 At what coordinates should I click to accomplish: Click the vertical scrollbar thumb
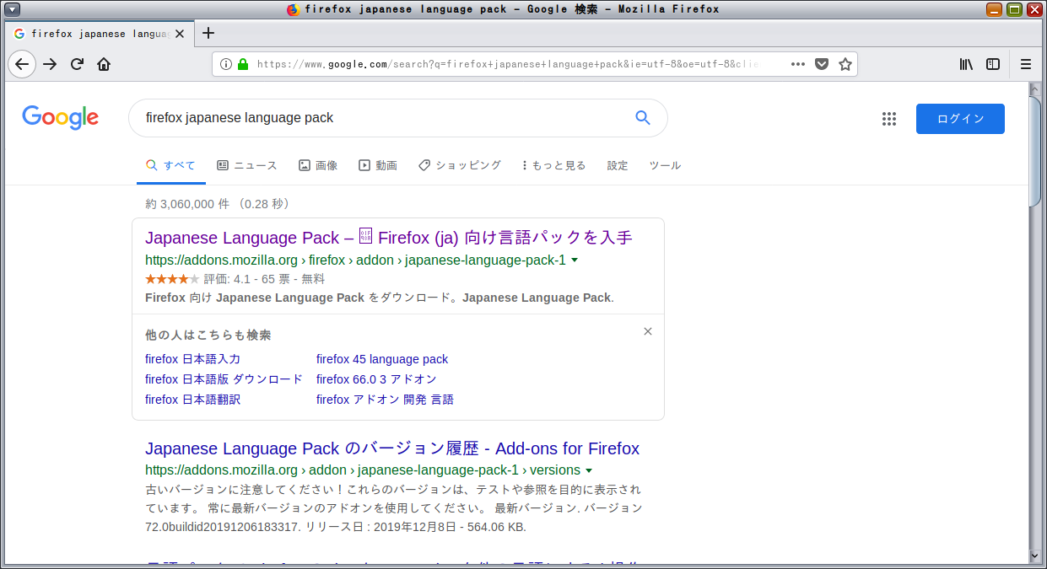1035,151
